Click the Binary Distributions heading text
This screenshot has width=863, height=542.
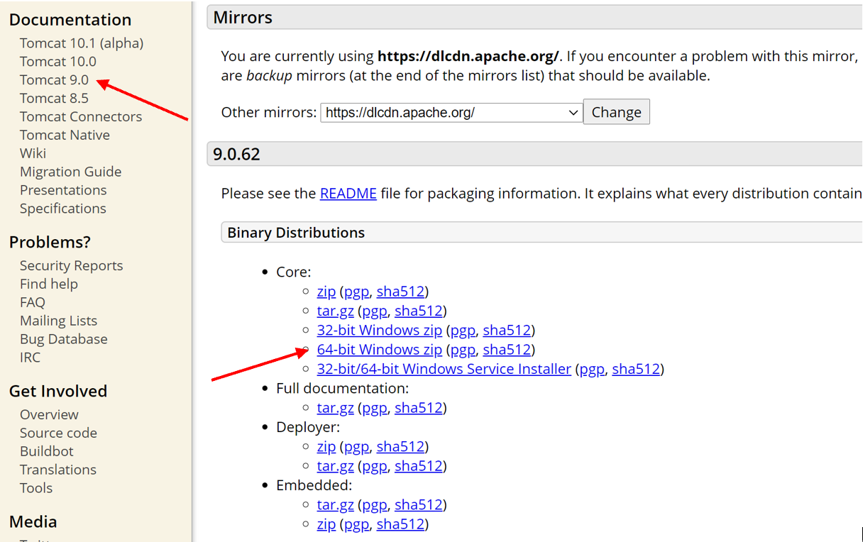click(296, 233)
